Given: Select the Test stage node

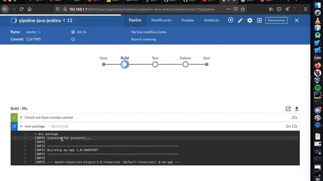Looking at the screenshot, I should (155, 64).
